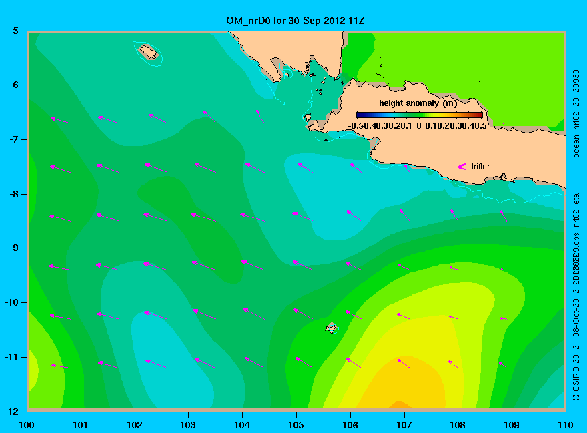Image resolution: width=587 pixels, height=433 pixels.
Task: Click longitude label '102' on x-axis
Action: (134, 425)
